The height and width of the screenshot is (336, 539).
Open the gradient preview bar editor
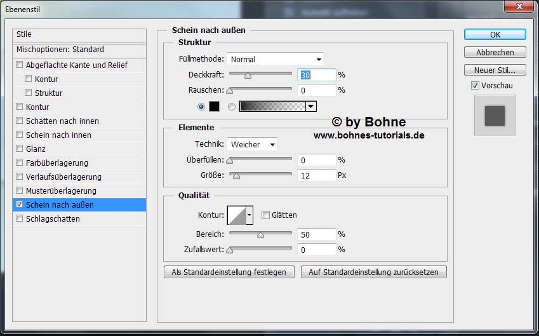(273, 106)
